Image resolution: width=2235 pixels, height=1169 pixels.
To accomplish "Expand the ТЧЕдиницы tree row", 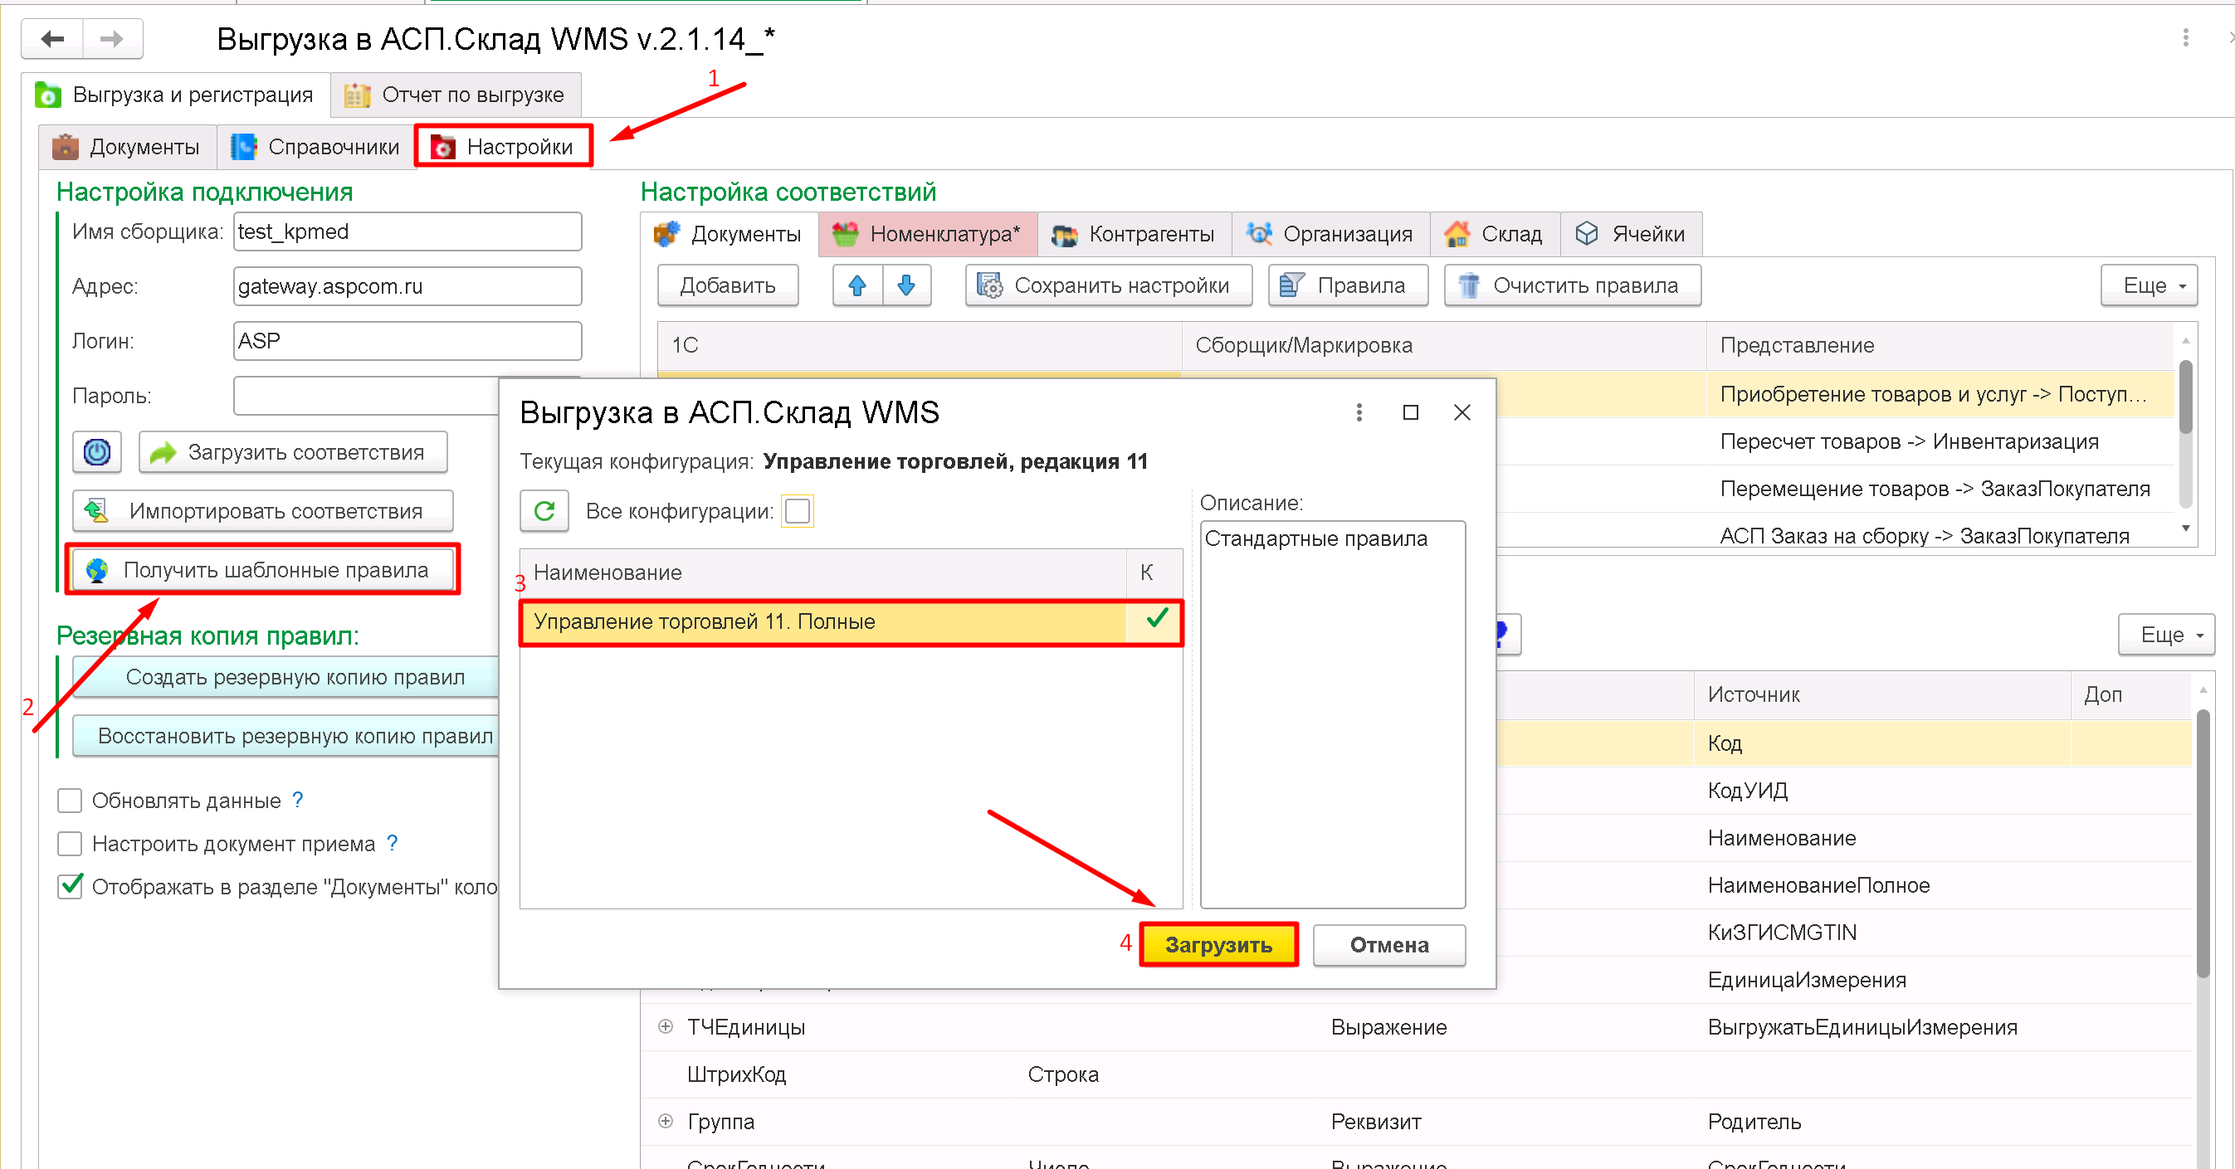I will coord(666,1027).
